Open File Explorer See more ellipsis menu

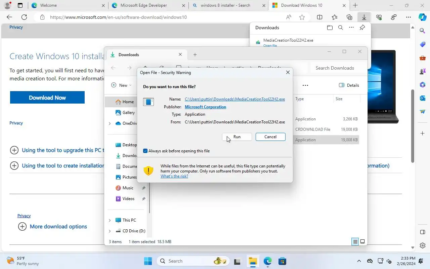tap(305, 85)
